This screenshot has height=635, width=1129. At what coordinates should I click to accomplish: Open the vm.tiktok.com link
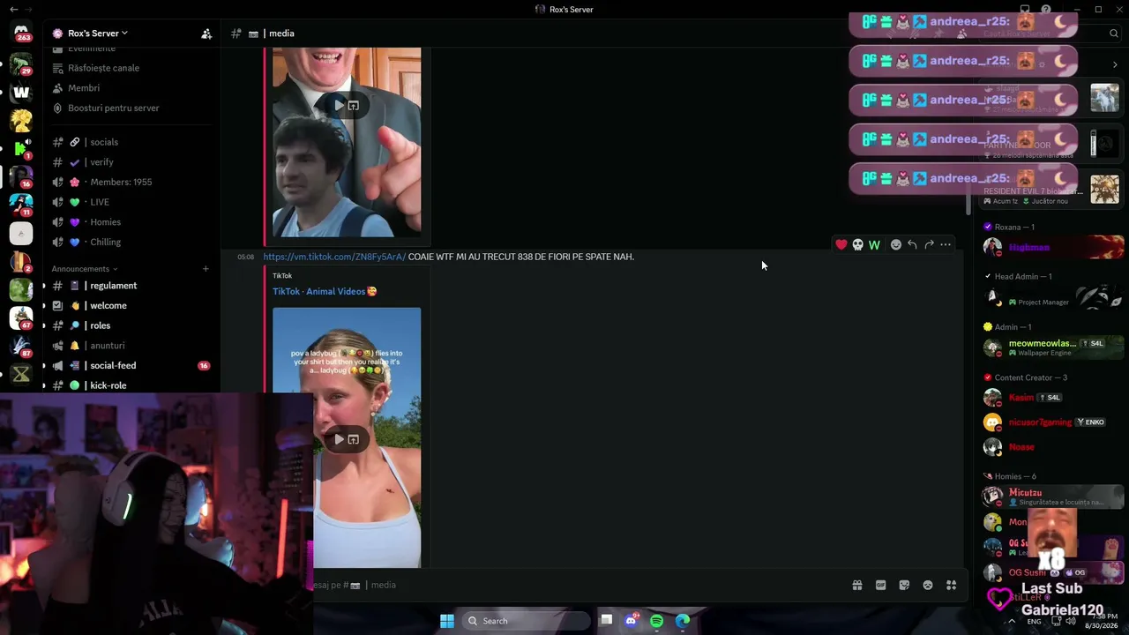[x=334, y=257]
